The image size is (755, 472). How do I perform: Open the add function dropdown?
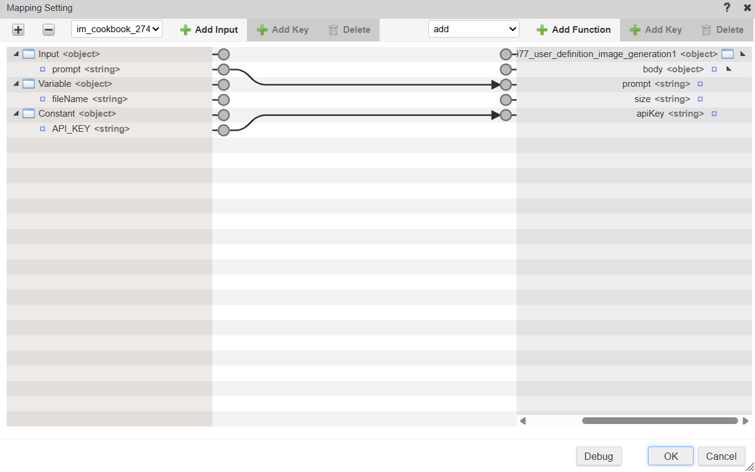[x=474, y=29]
